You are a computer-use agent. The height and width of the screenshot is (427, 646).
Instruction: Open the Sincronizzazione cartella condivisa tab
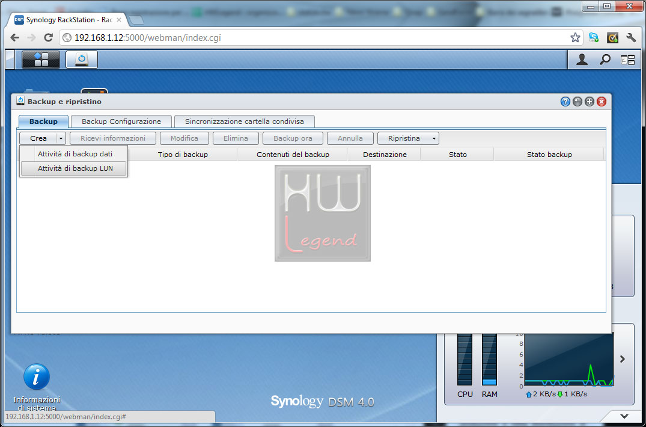(245, 121)
